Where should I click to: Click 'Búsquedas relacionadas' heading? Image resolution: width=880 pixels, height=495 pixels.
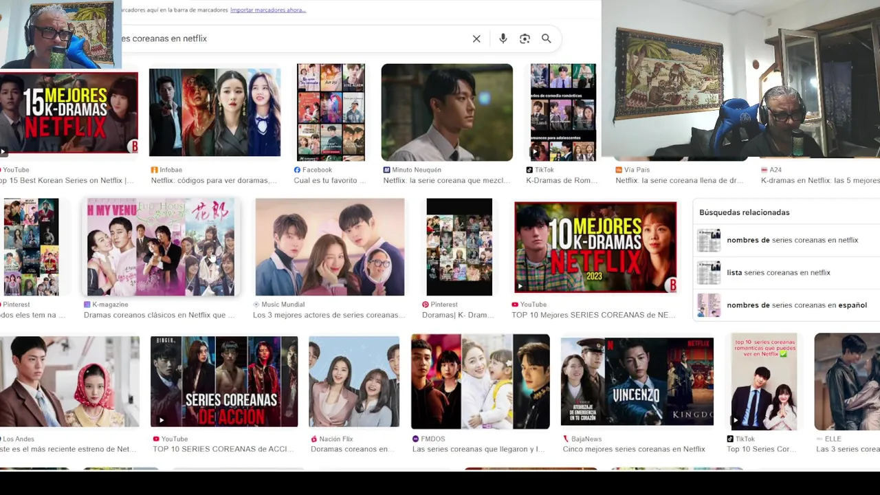744,212
